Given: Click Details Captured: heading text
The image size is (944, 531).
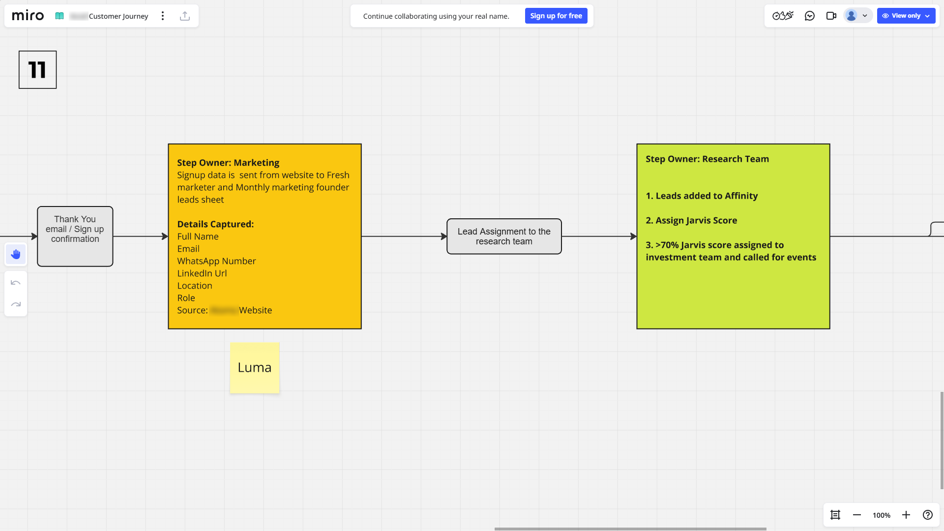Looking at the screenshot, I should (x=215, y=224).
